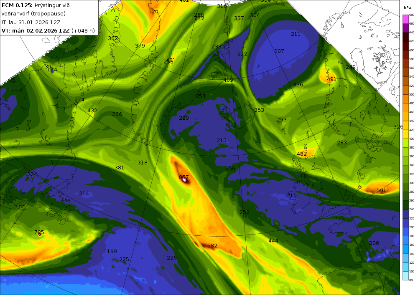Image resolution: width=418 pixels, height=295 pixels.
Task: Click the 211 value in northern blue oval
Action: point(296,34)
